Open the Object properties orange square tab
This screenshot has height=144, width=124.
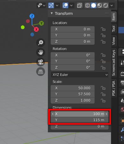tap(122, 121)
